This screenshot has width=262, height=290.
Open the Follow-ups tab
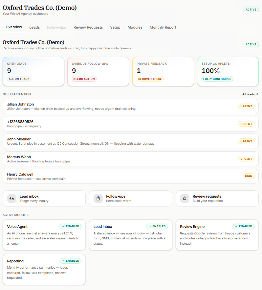tap(56, 27)
